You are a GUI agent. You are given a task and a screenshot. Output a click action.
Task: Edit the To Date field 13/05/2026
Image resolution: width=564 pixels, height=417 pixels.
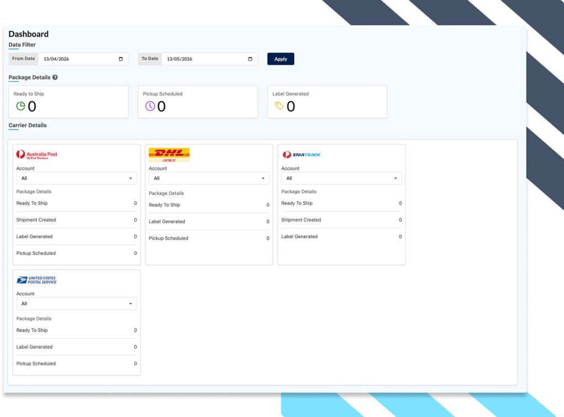tap(210, 59)
